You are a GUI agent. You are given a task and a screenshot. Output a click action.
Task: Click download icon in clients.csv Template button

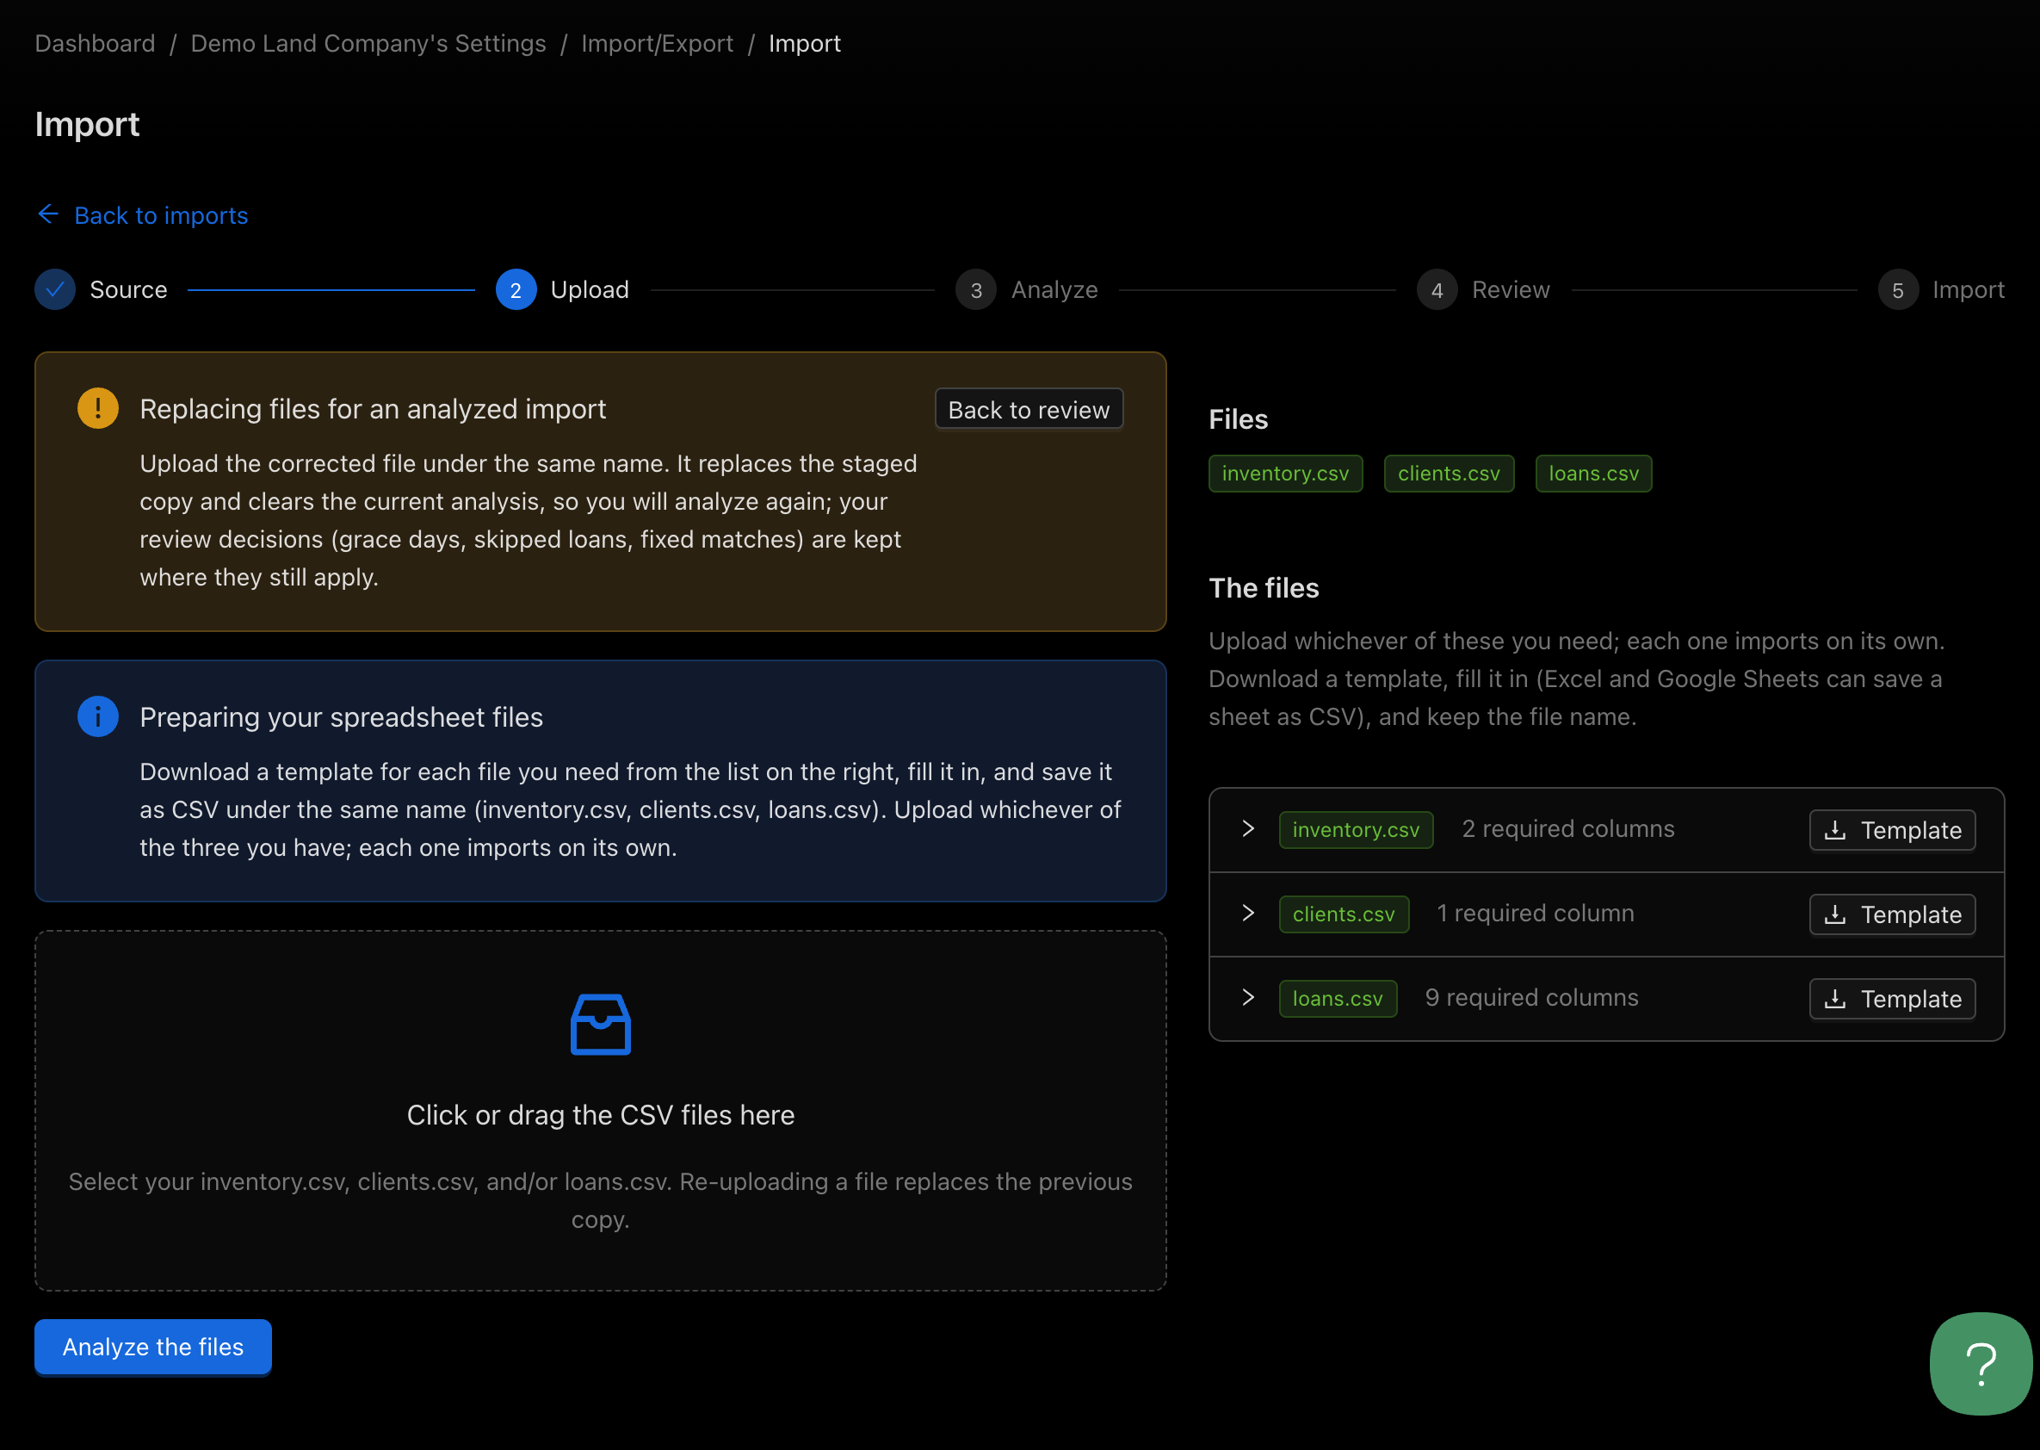tap(1835, 914)
